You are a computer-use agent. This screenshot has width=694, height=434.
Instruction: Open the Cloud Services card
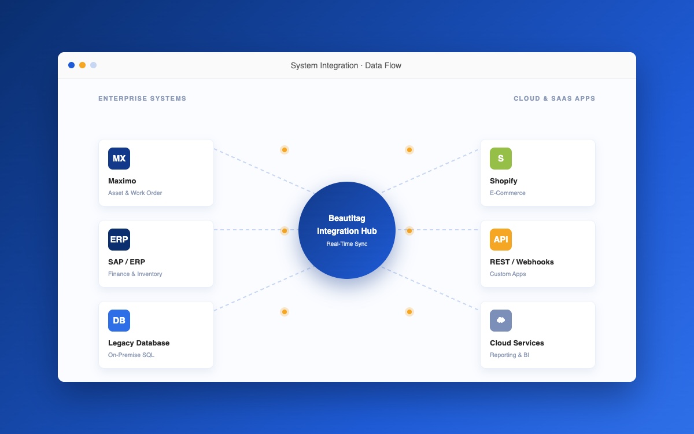(x=538, y=334)
